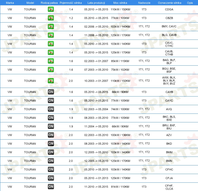
Task: Click production years 11.2004 -> 05.2010
Action: pos(96,126)
